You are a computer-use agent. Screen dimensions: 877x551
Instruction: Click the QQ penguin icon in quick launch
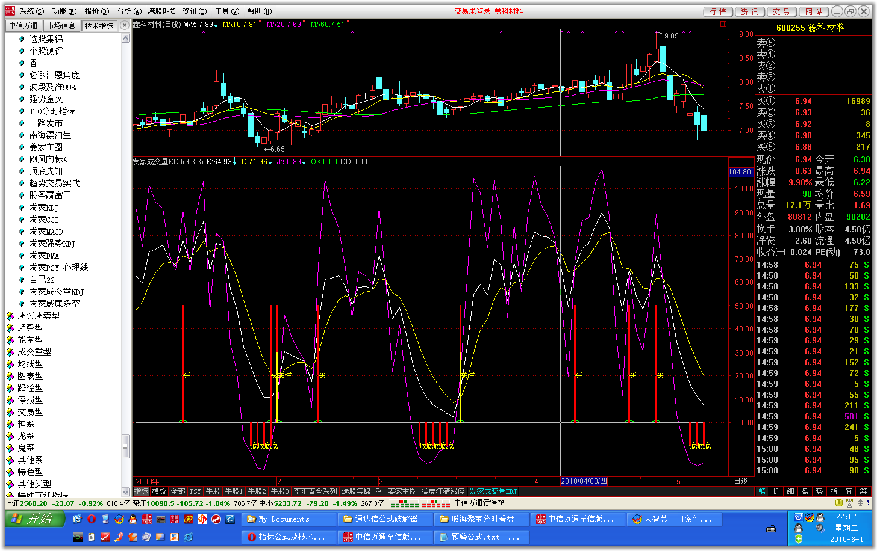(133, 519)
